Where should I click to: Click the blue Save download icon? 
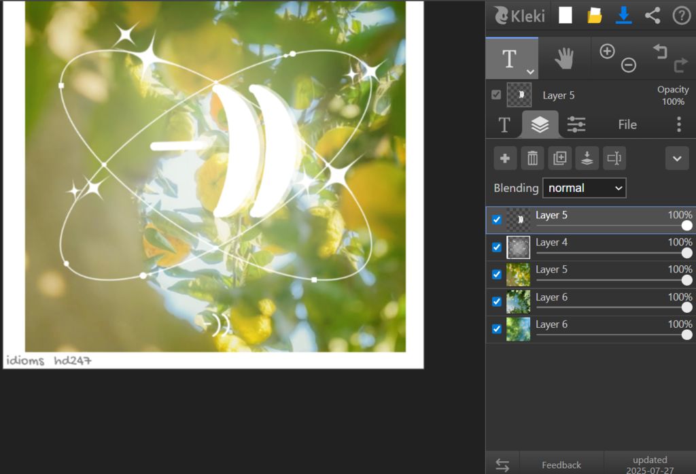pos(624,16)
